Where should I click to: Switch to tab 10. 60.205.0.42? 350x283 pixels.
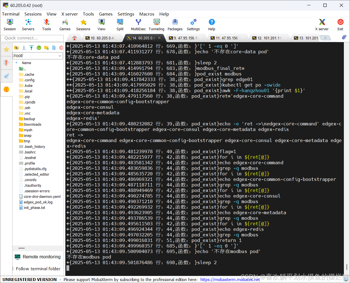click(103, 38)
